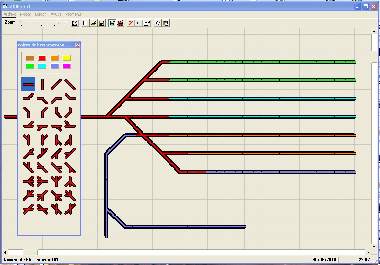Pick the upward-fanning three-way Y switch
The image size is (380, 265).
[x=56, y=181]
